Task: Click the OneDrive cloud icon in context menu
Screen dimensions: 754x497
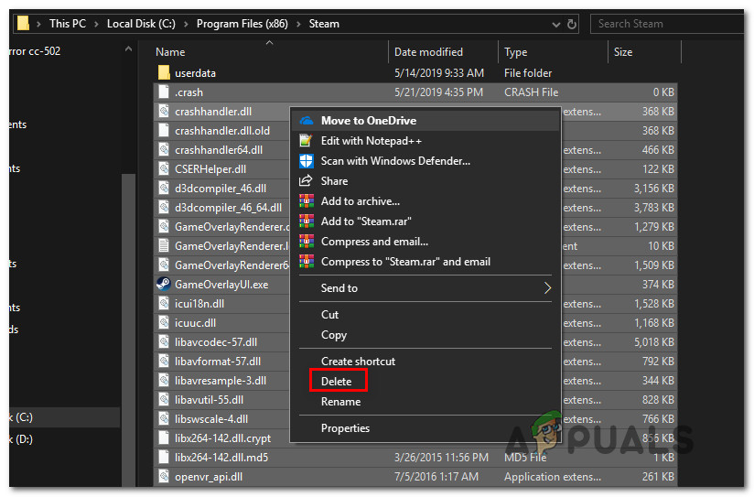Action: tap(307, 121)
